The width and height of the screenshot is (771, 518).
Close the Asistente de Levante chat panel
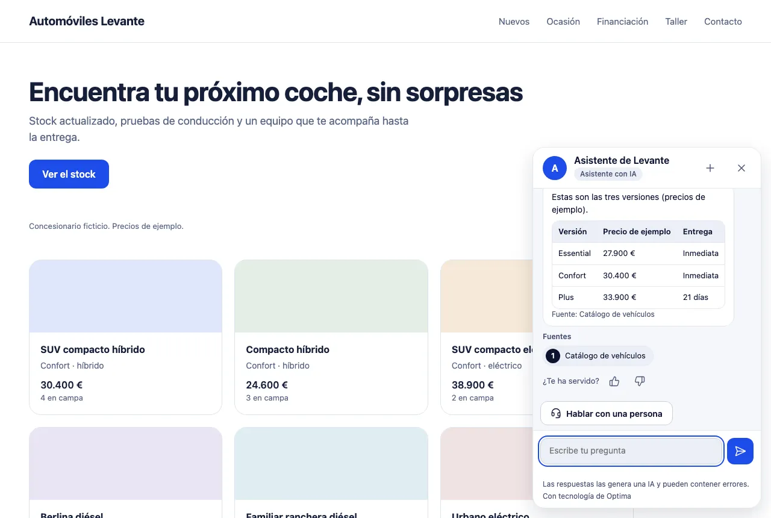(x=741, y=168)
